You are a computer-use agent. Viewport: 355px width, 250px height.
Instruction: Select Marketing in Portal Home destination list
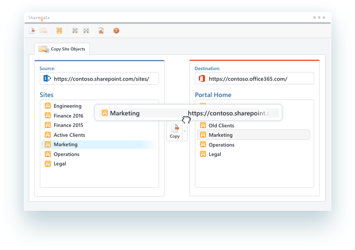(253, 135)
